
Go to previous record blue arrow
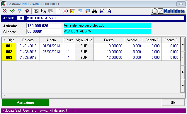(x=102, y=11)
